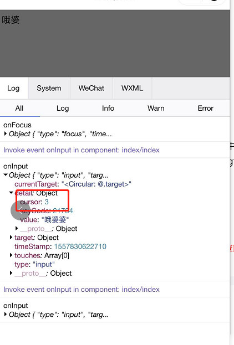Click the textarea showing 哦婆

pos(115,43)
